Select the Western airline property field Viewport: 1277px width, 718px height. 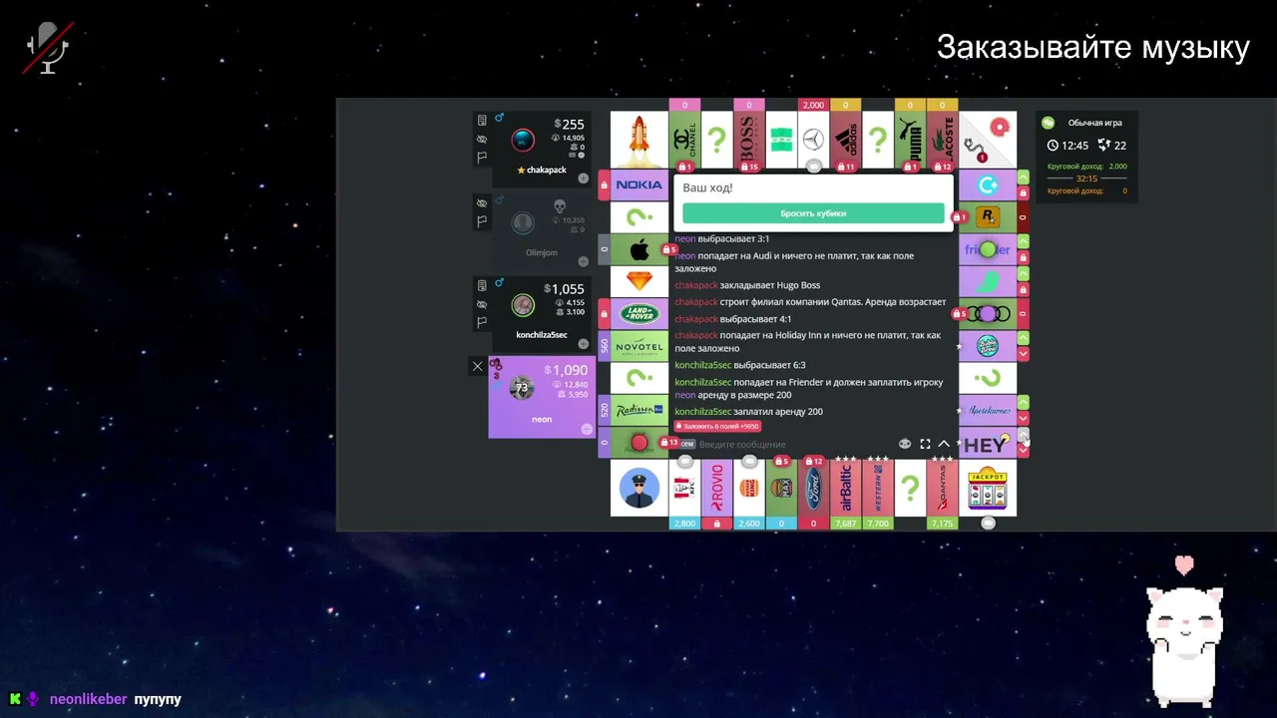(877, 488)
